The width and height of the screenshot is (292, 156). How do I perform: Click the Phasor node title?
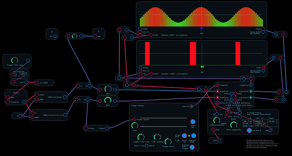pyautogui.click(x=16, y=93)
